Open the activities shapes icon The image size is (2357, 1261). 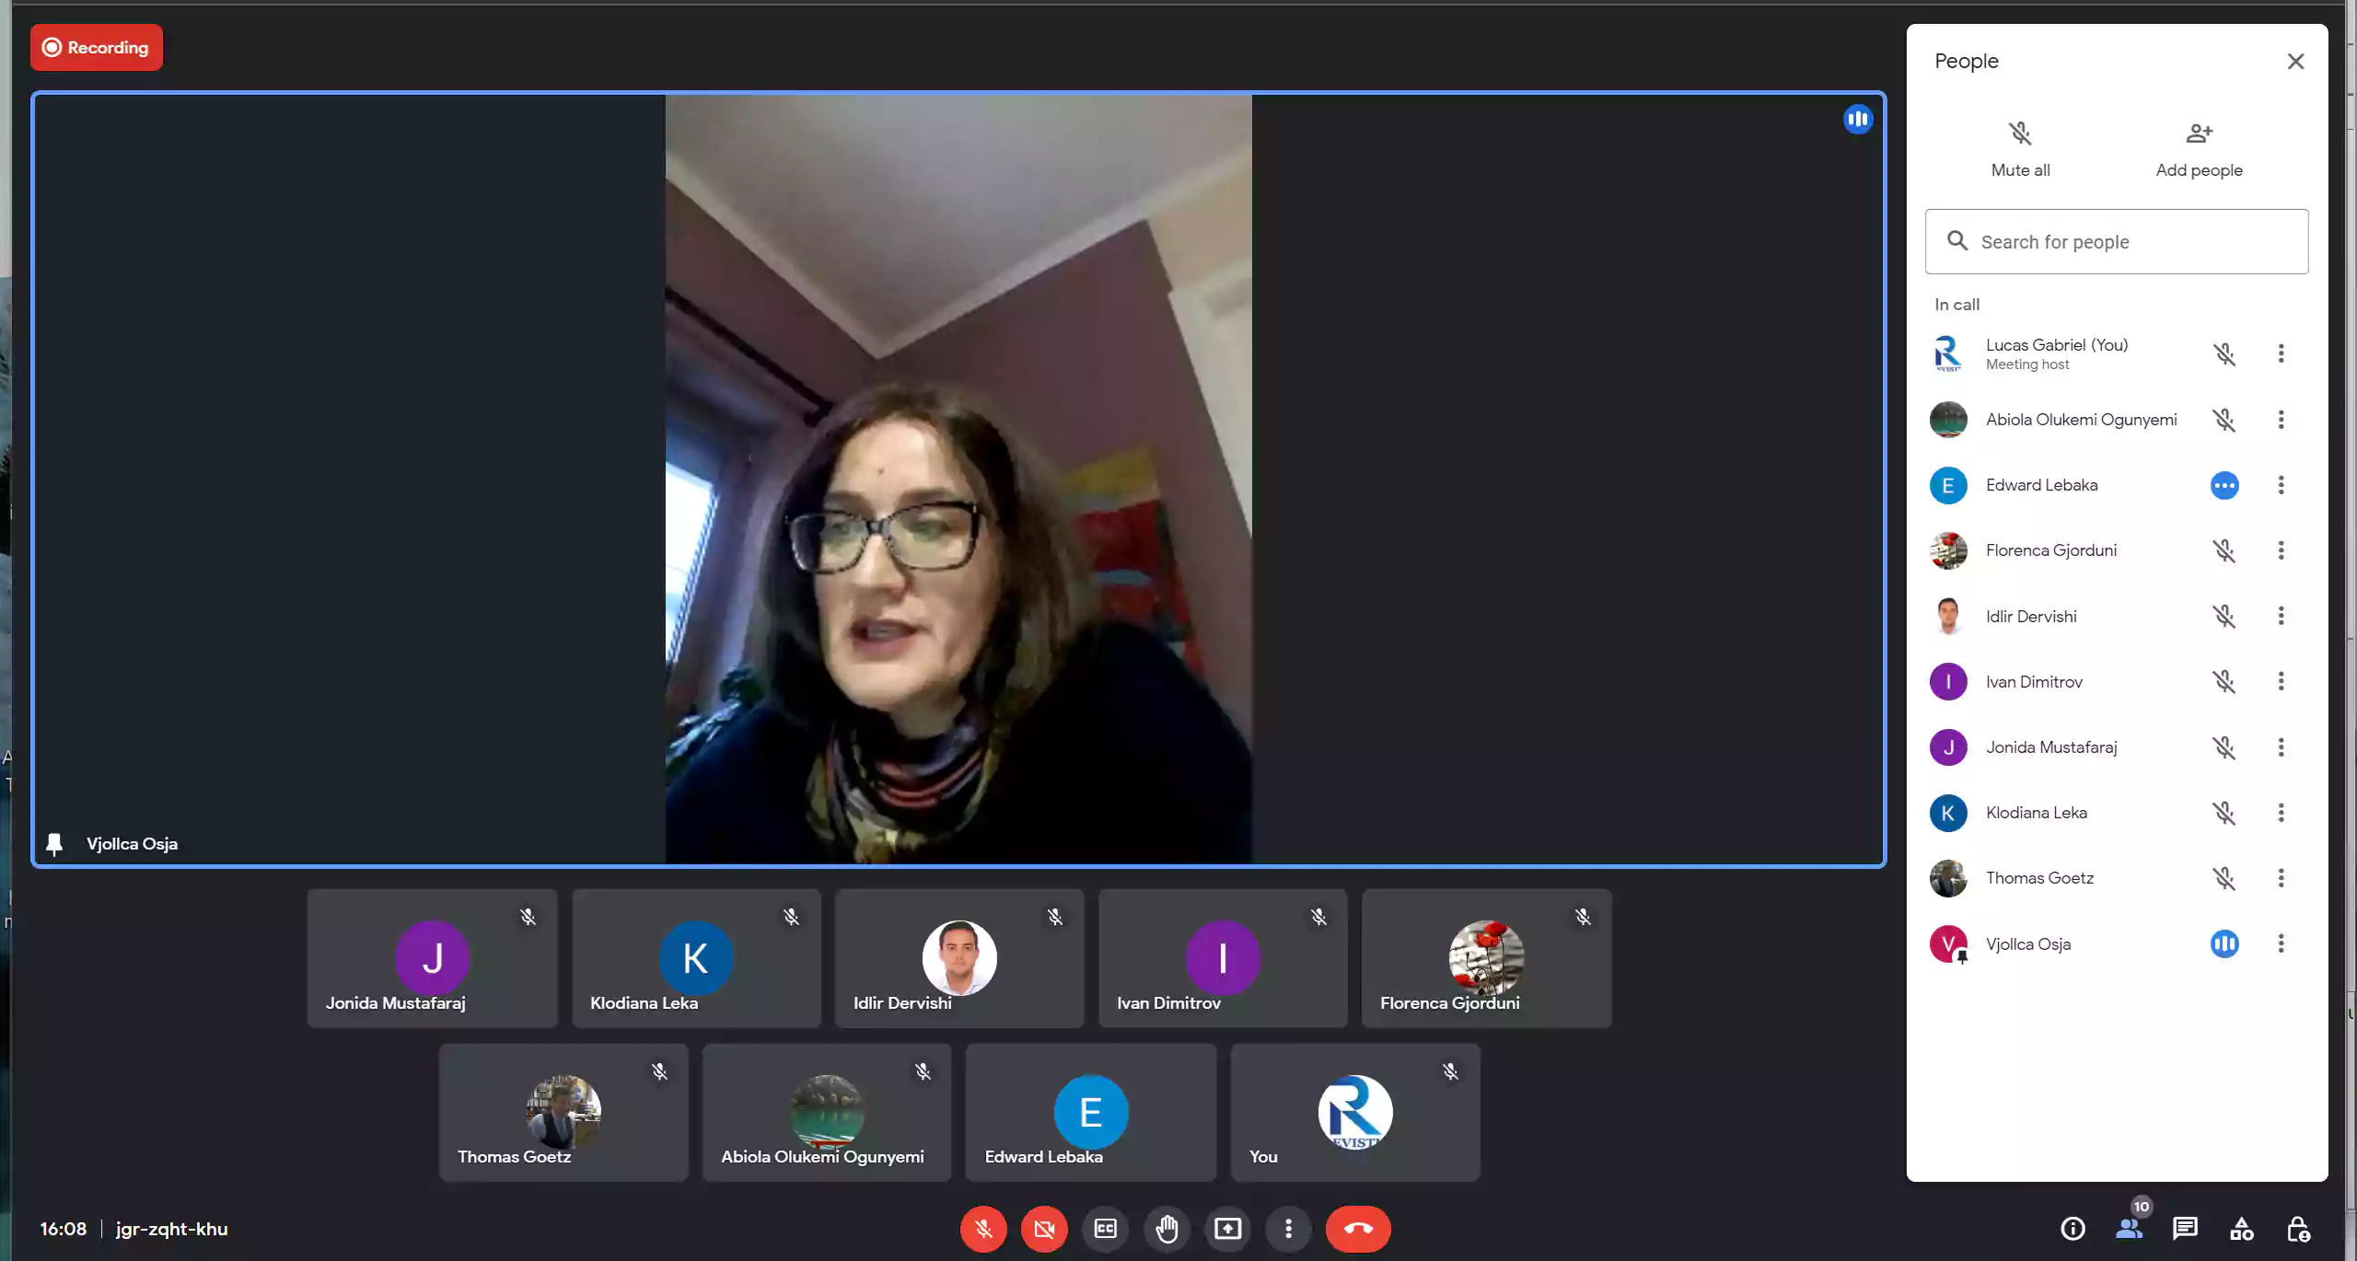click(2242, 1229)
